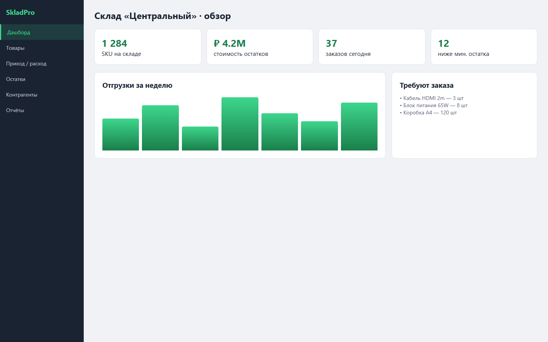548x342 pixels.
Task: Open the 12 ниже мин. остатка card
Action: 484,47
